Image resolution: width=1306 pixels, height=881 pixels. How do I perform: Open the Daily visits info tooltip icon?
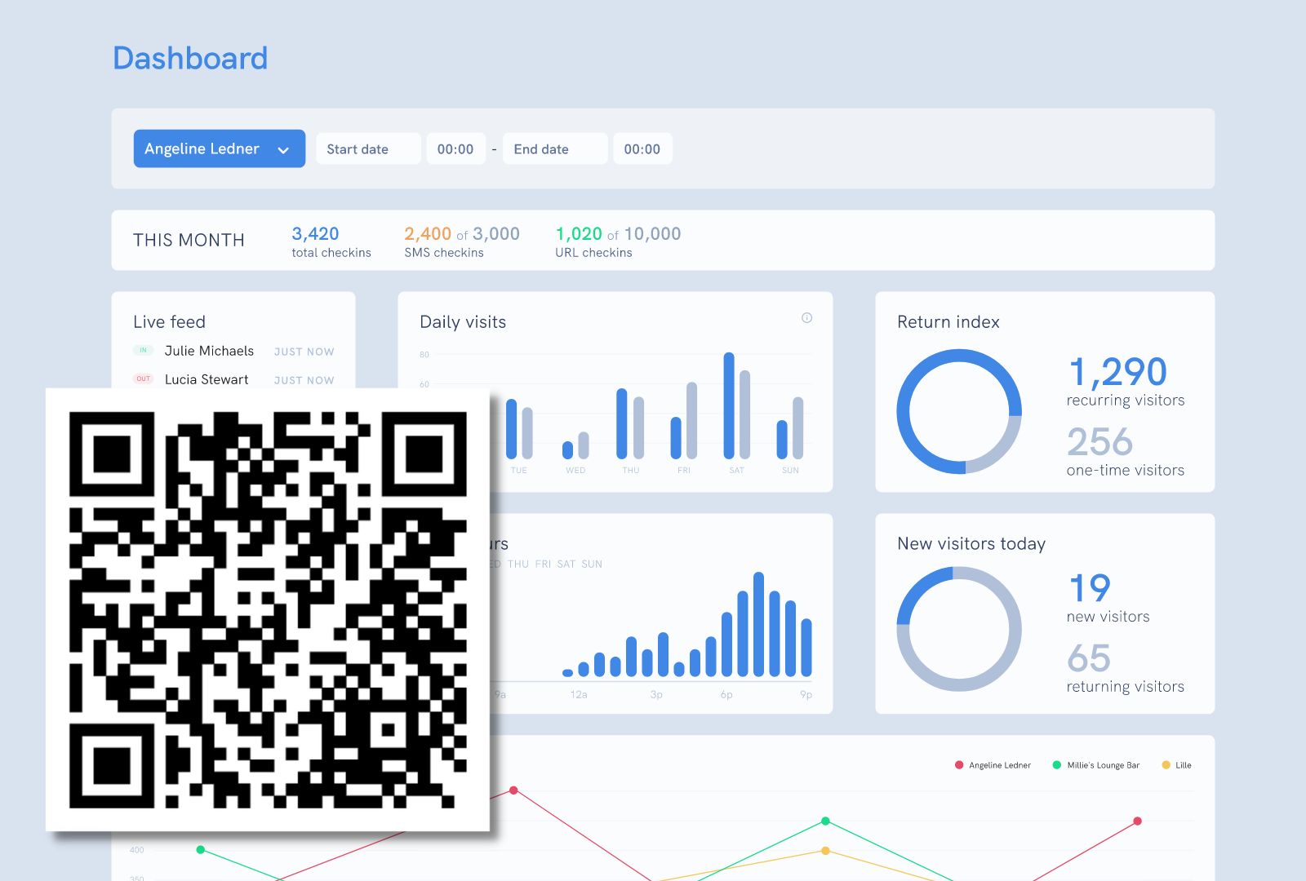click(806, 318)
